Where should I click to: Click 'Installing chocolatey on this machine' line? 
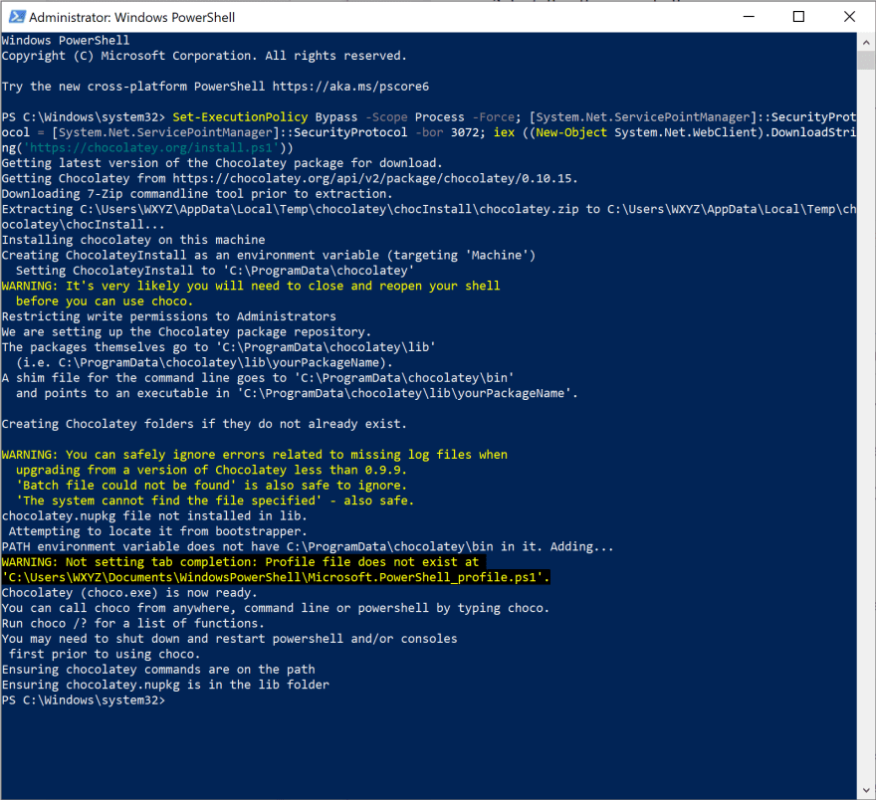[133, 240]
